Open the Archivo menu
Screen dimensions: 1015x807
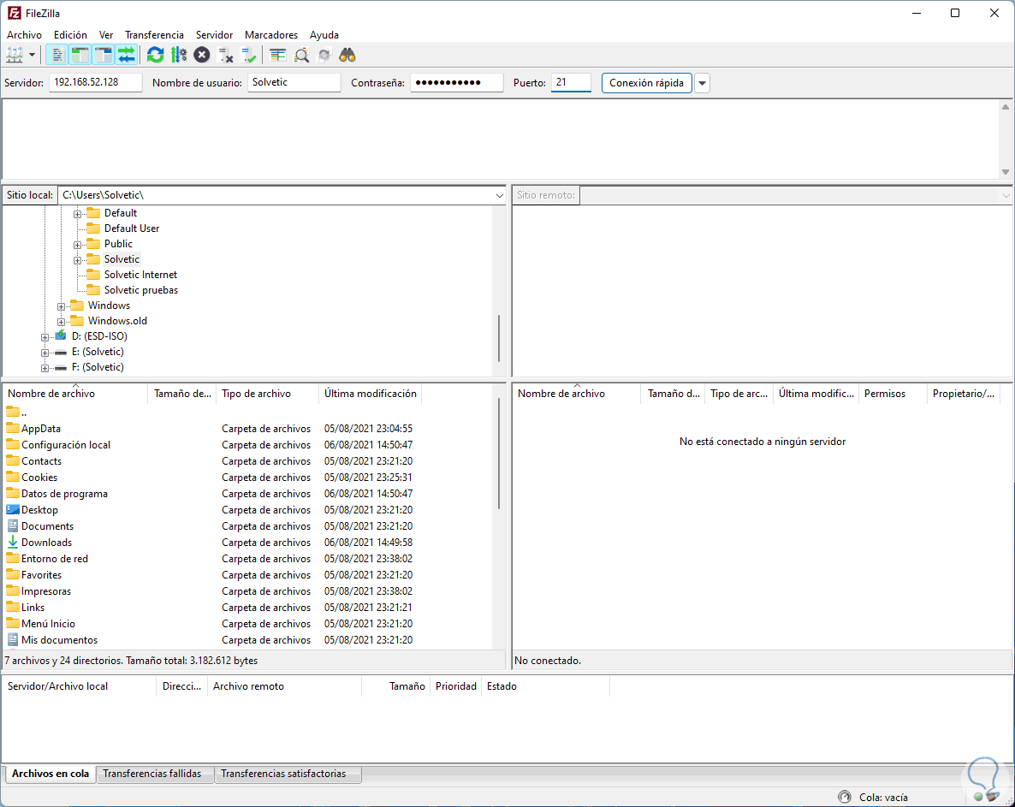[x=25, y=35]
